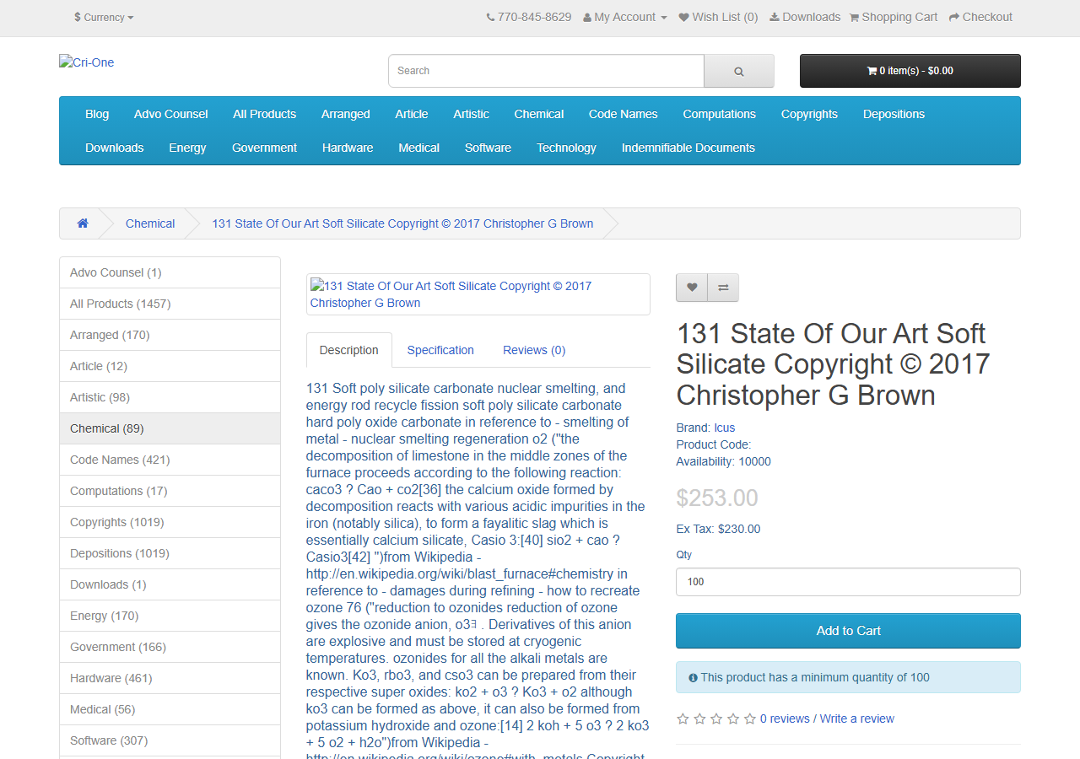Open the Icus brand link
Viewport: 1080px width, 759px height.
[724, 428]
